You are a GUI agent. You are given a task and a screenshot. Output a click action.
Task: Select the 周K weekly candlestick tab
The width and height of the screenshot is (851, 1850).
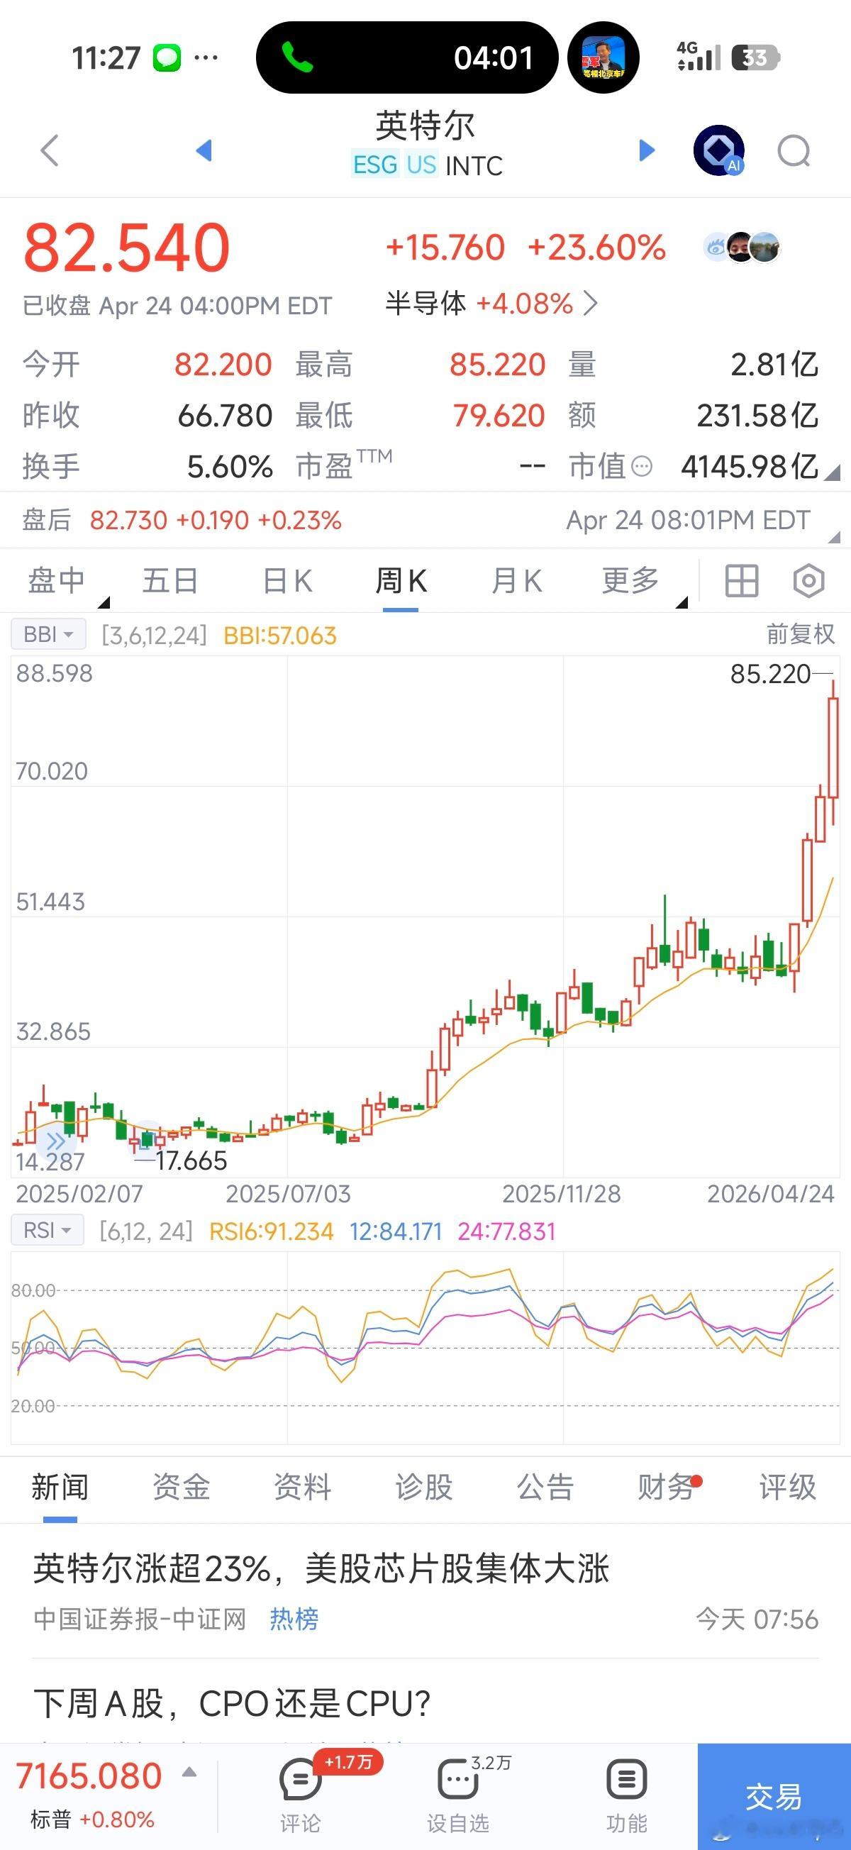click(401, 581)
